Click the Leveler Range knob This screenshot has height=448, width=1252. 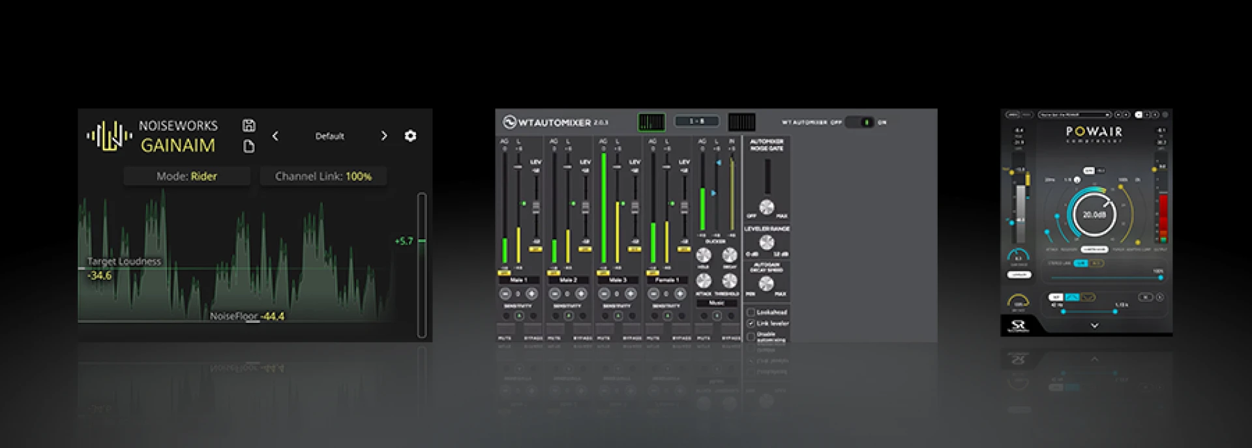click(766, 243)
